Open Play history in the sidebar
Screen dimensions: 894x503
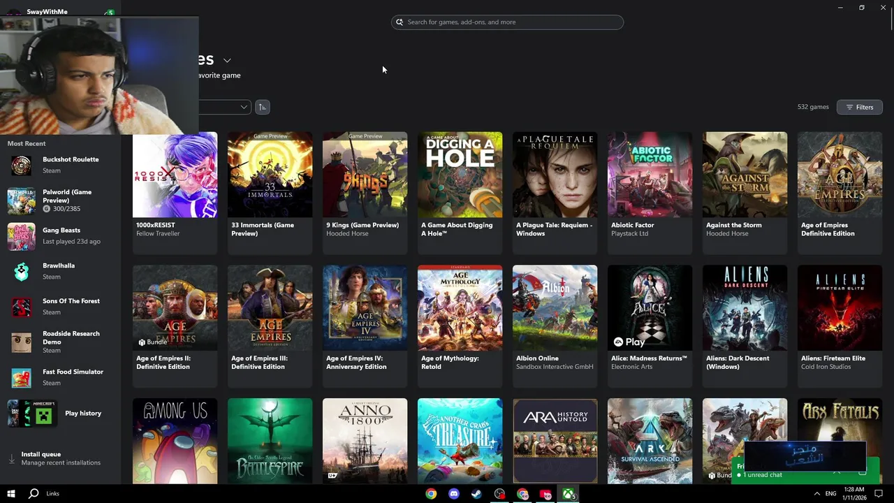[60, 413]
